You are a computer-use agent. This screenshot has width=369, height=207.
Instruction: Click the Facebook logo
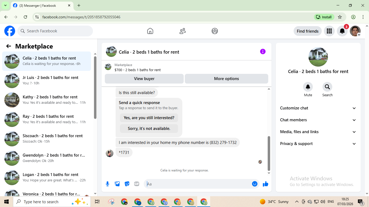(x=10, y=31)
